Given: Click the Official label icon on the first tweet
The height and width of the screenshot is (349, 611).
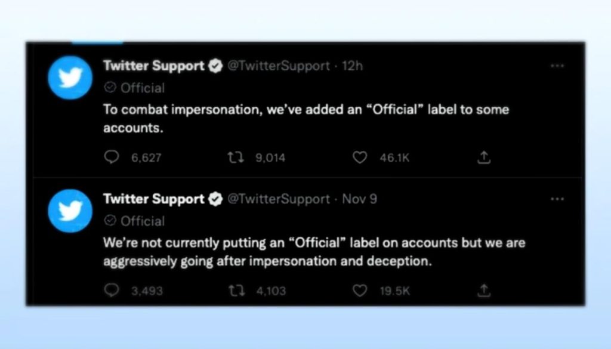Looking at the screenshot, I should [x=110, y=88].
